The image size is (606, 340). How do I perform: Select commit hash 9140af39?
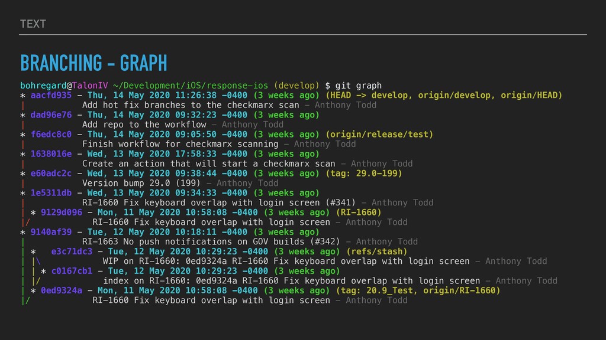click(51, 232)
